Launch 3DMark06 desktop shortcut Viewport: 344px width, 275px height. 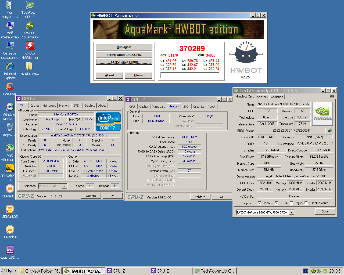[x=10, y=232]
